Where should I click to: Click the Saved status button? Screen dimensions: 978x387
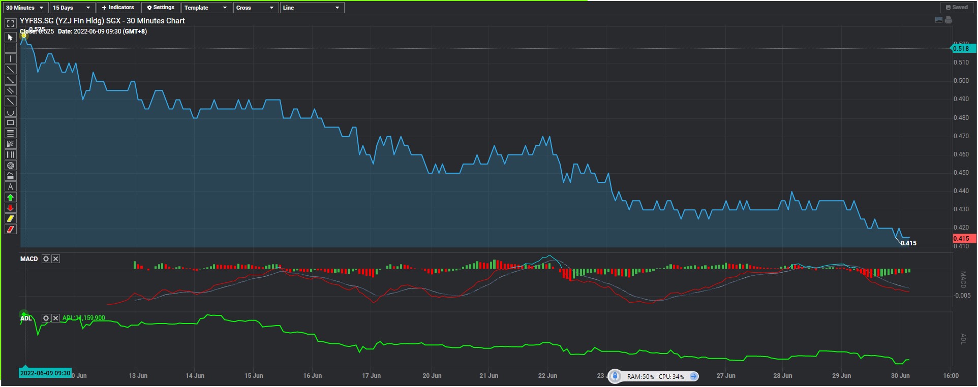[x=957, y=8]
